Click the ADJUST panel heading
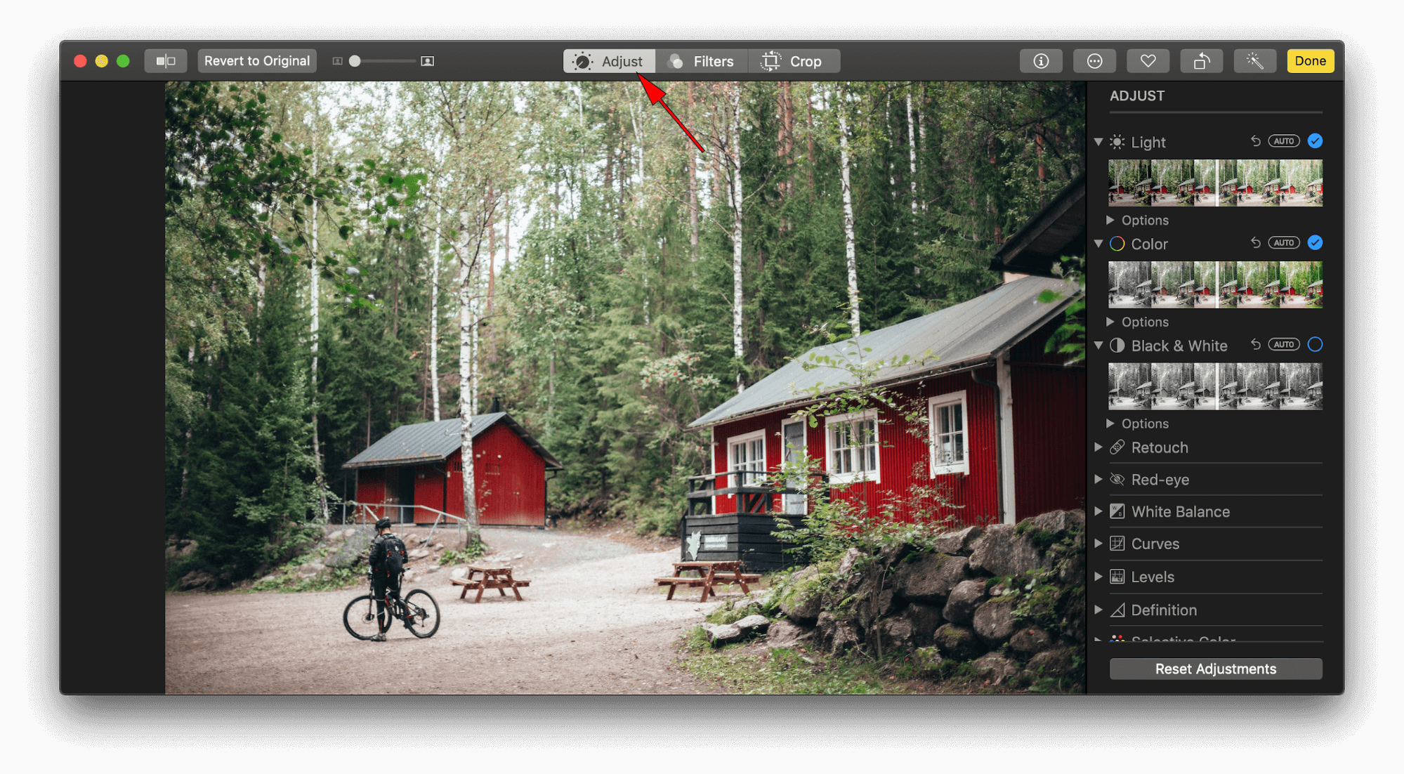The height and width of the screenshot is (774, 1404). pos(1137,96)
